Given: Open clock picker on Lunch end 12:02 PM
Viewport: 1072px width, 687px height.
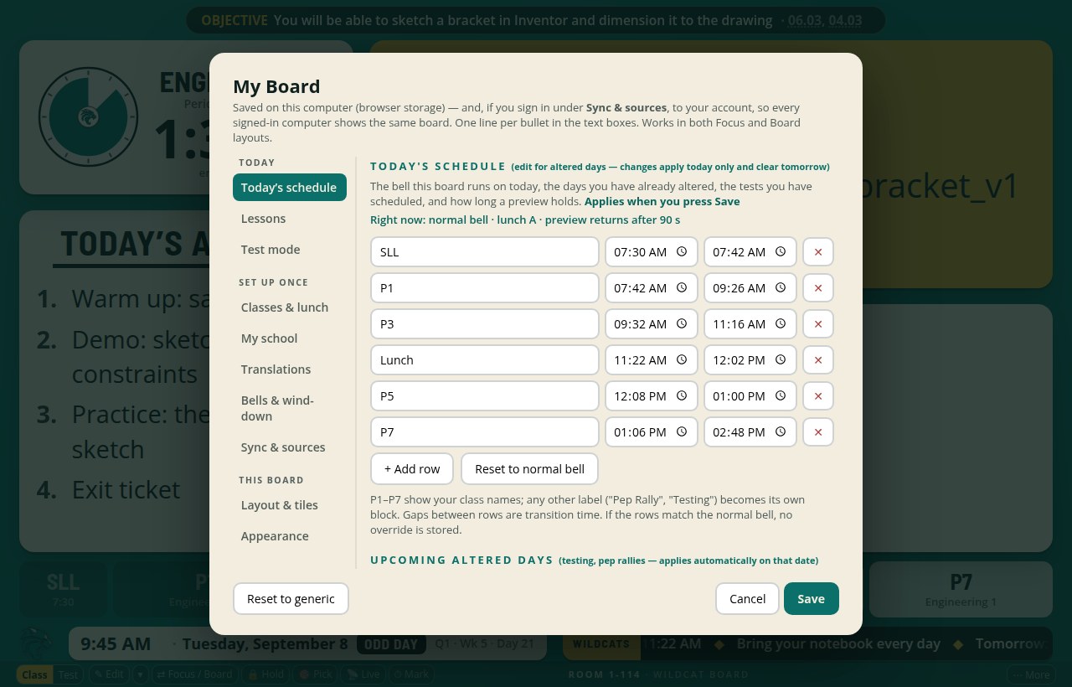Looking at the screenshot, I should tap(781, 359).
